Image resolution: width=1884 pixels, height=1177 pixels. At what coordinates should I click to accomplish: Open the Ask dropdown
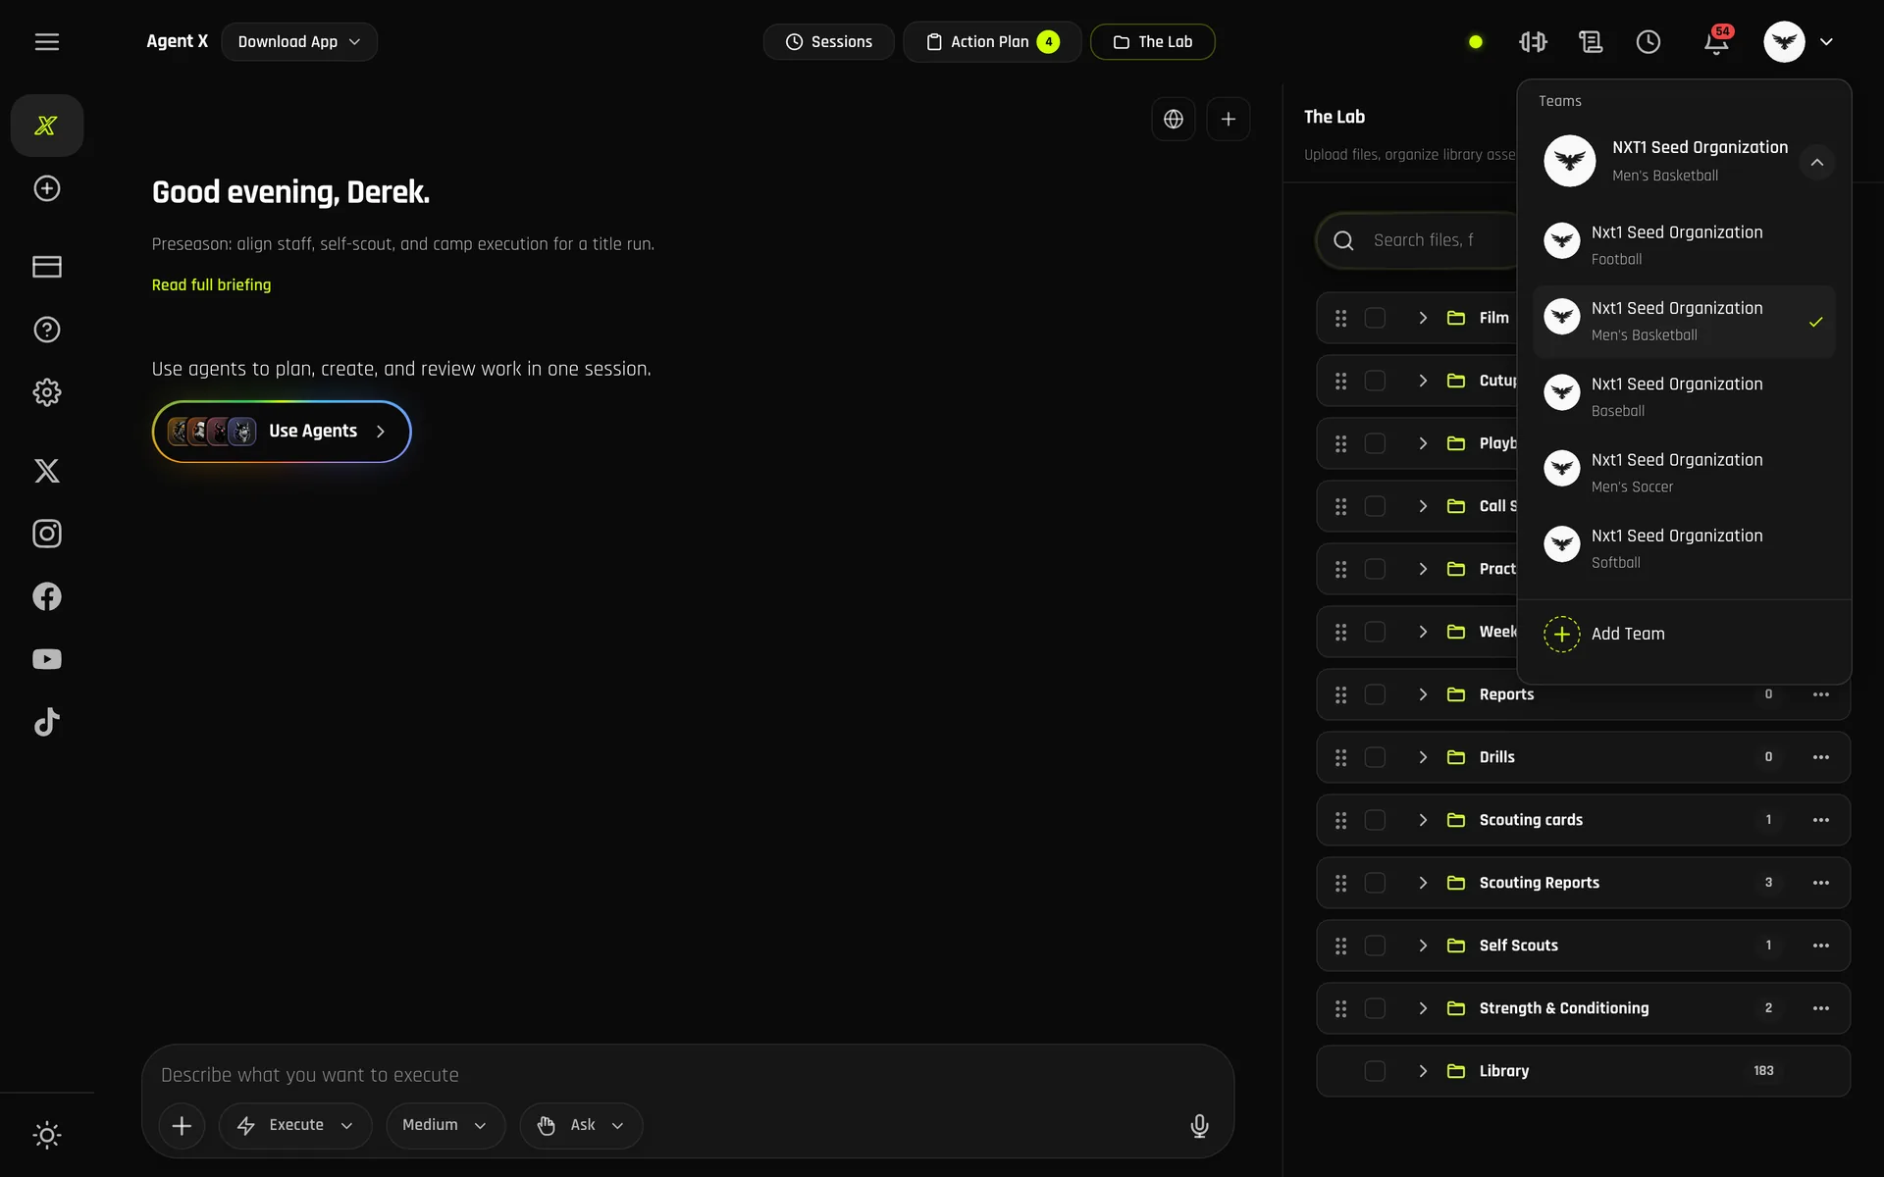(x=581, y=1126)
